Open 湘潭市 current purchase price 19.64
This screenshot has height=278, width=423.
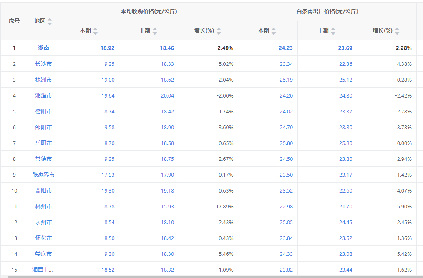108,95
